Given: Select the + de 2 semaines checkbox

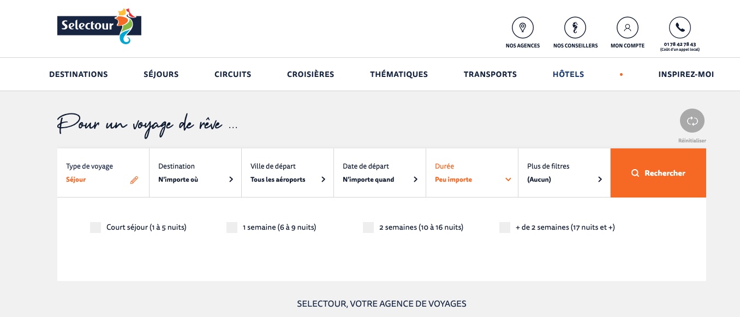Looking at the screenshot, I should [505, 228].
